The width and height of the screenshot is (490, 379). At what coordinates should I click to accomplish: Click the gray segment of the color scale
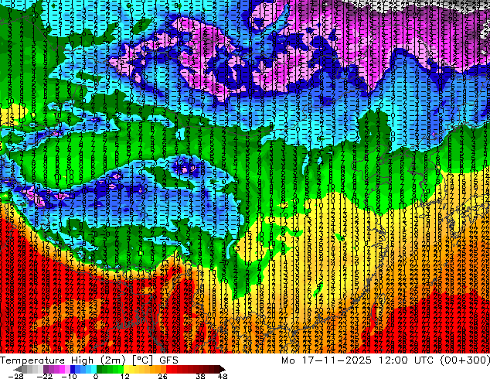tap(32, 369)
